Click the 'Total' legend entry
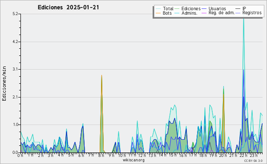The width and height of the screenshot is (267, 164). click(x=165, y=8)
